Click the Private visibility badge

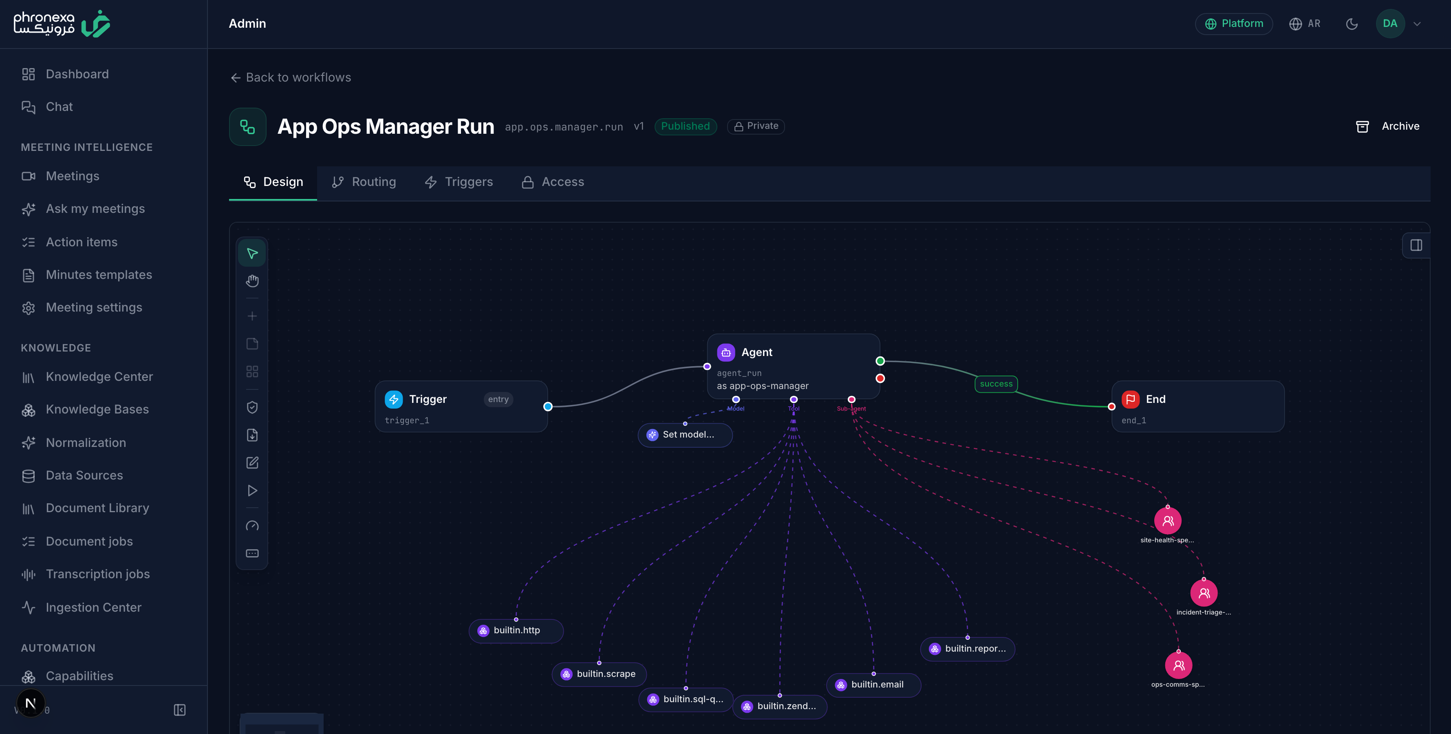756,126
